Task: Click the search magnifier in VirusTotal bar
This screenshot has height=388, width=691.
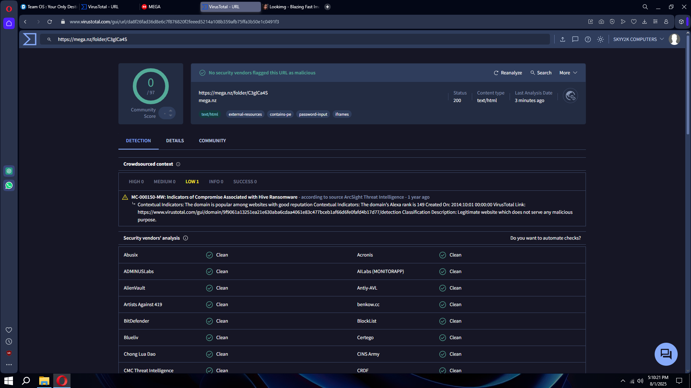Action: [x=49, y=40]
